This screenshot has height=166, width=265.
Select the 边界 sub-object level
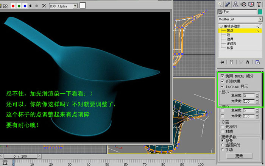pyautogui.click(x=230, y=39)
